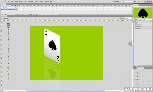Image resolution: width=153 pixels, height=92 pixels.
Task: Select the Eraser tool
Action: pos(8,59)
